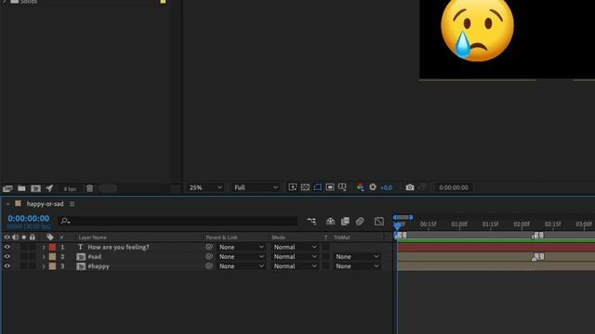The image size is (595, 334).
Task: Click parent pick whip for #happy
Action: pyautogui.click(x=209, y=266)
